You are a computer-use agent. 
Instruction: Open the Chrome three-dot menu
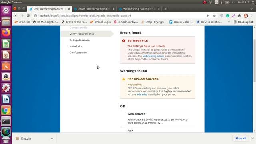point(252,16)
